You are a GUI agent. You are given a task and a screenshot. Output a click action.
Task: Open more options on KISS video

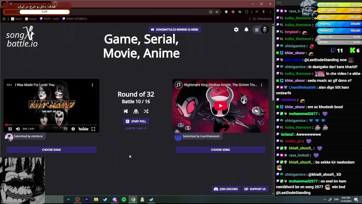pyautogui.click(x=92, y=85)
